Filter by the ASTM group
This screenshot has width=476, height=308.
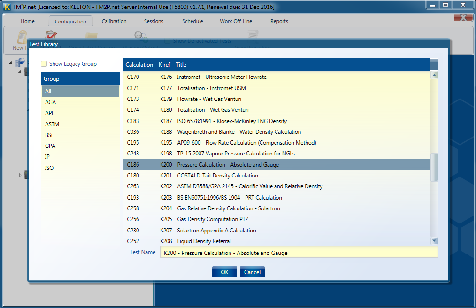[80, 124]
